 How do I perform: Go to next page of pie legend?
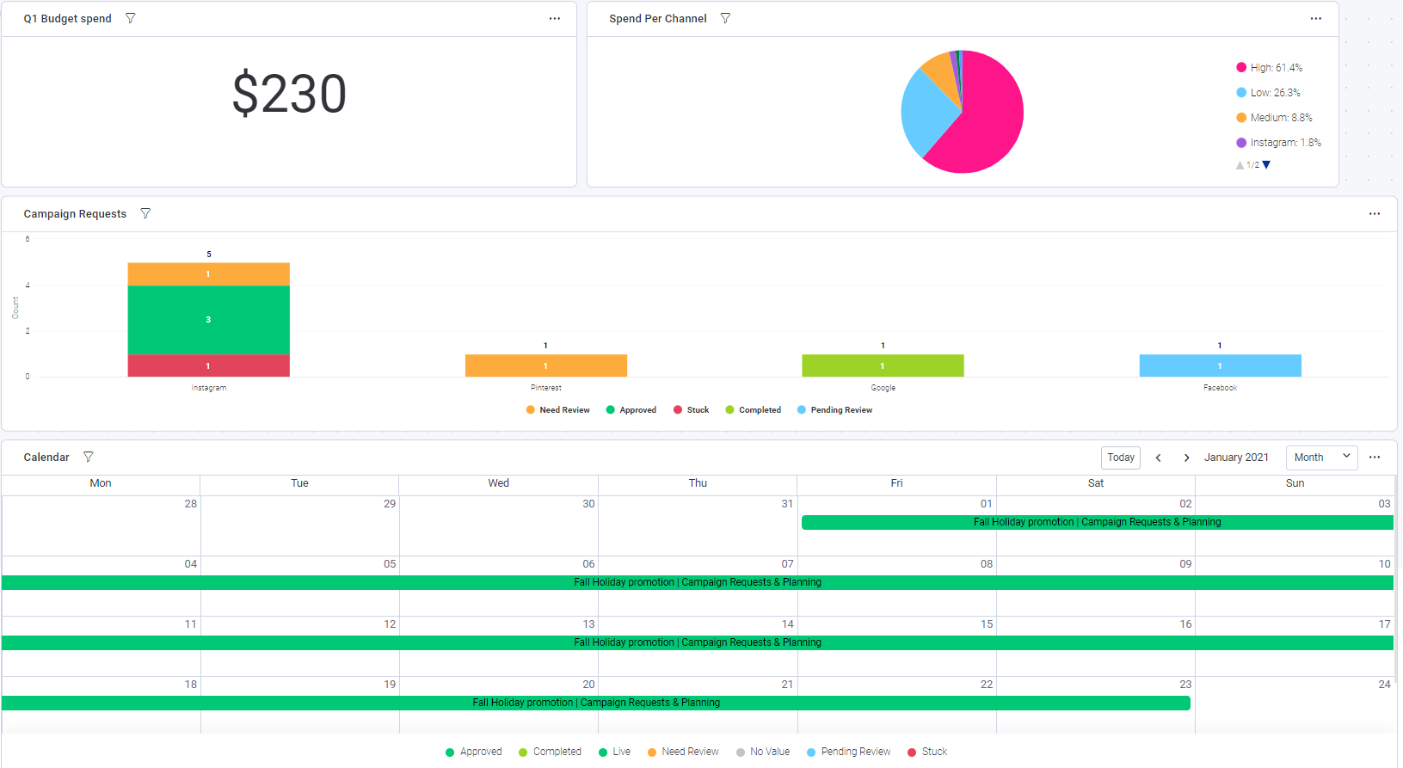tap(1266, 165)
